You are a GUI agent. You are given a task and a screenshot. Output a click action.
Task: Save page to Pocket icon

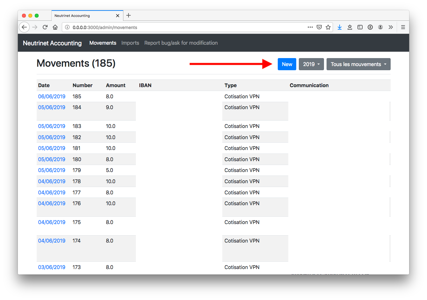tap(319, 27)
